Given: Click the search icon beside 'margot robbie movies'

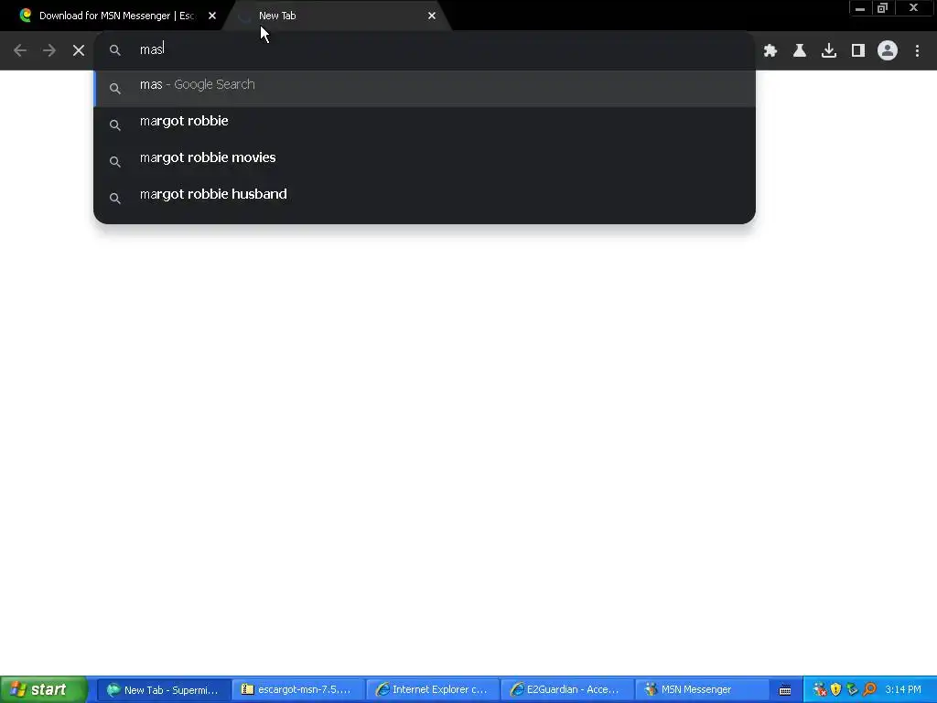Looking at the screenshot, I should tap(114, 161).
